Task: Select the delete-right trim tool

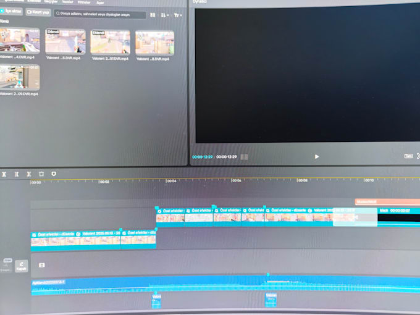Action: pyautogui.click(x=29, y=174)
